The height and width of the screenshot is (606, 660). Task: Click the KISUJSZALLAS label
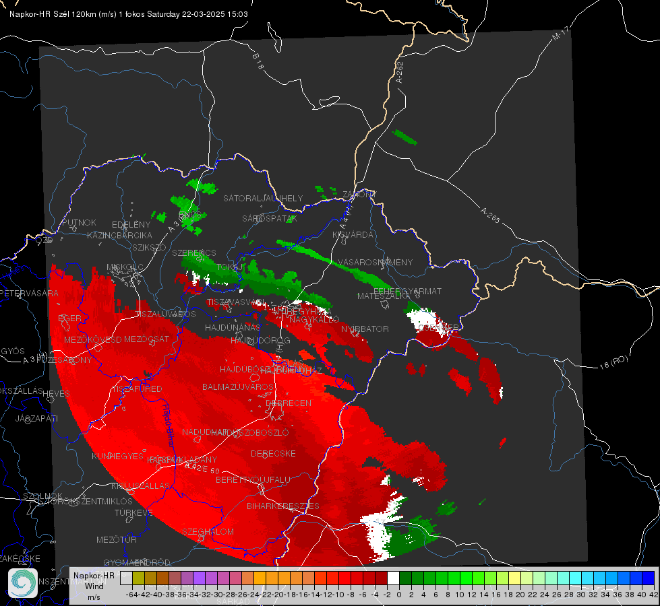[141, 485]
